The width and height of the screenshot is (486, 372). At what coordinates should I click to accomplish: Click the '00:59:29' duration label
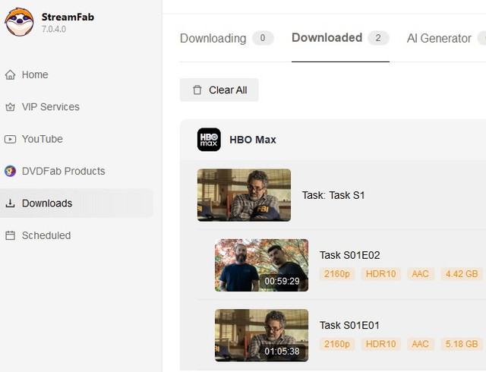[282, 281]
